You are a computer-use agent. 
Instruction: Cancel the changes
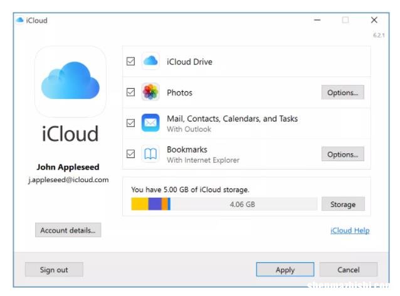click(x=348, y=270)
